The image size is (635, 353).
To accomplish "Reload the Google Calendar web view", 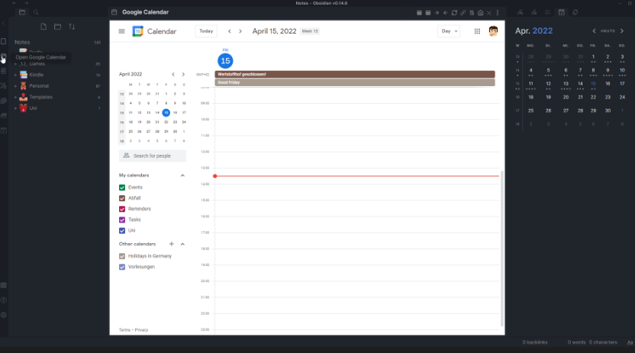I will (454, 12).
